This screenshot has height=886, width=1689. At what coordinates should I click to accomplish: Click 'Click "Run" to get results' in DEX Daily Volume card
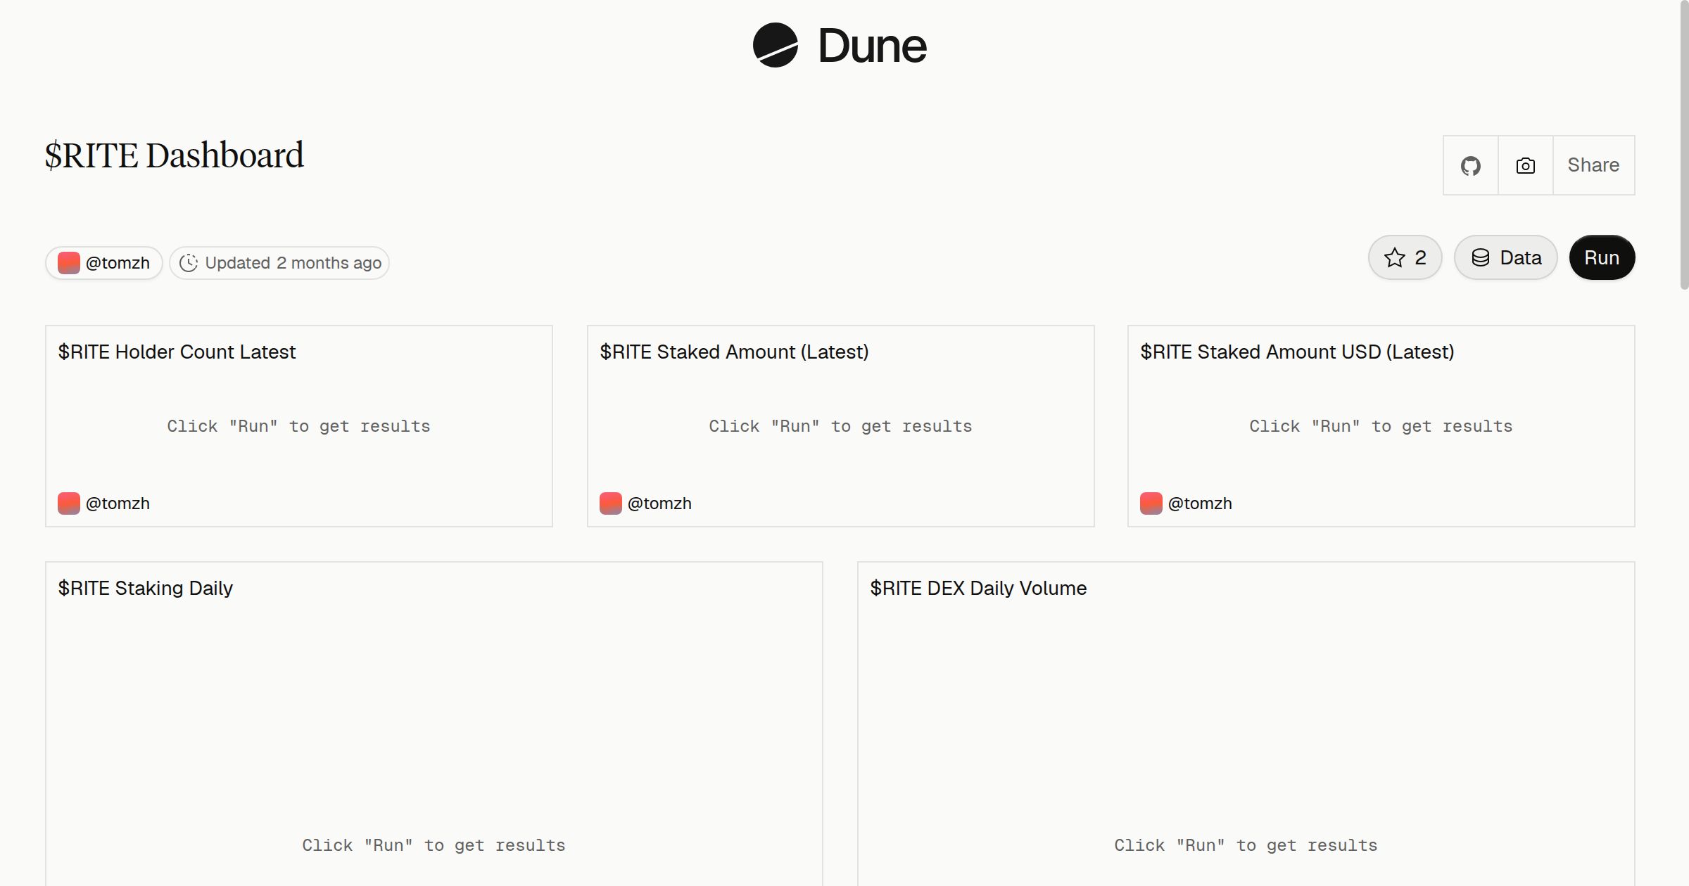tap(1246, 845)
